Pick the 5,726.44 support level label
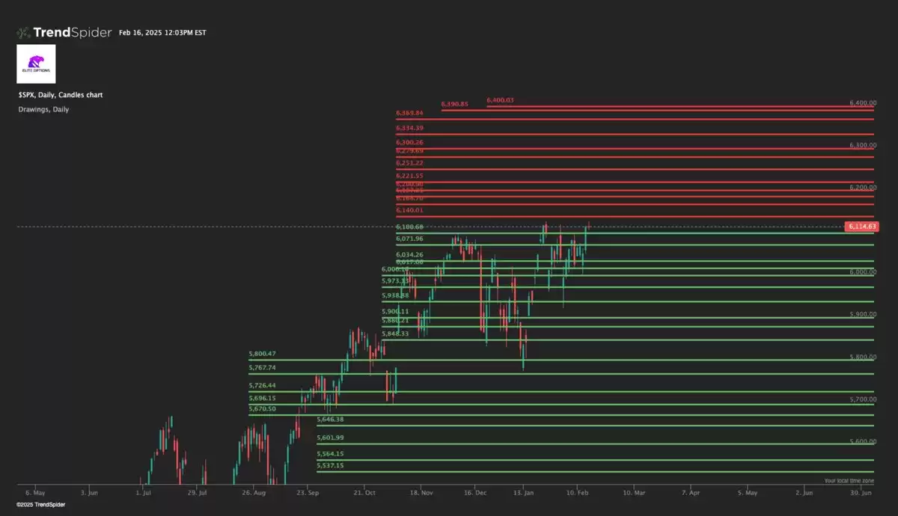This screenshot has width=898, height=516. pyautogui.click(x=263, y=385)
